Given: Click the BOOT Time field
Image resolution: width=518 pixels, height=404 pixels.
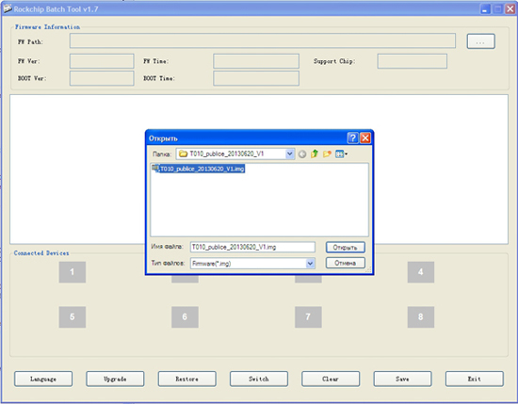Looking at the screenshot, I should 256,78.
